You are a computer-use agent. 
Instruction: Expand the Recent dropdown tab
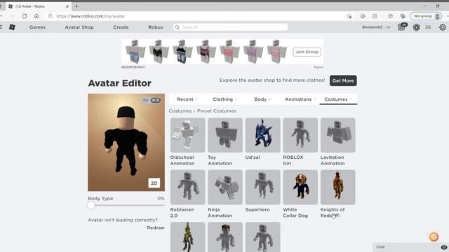point(187,99)
